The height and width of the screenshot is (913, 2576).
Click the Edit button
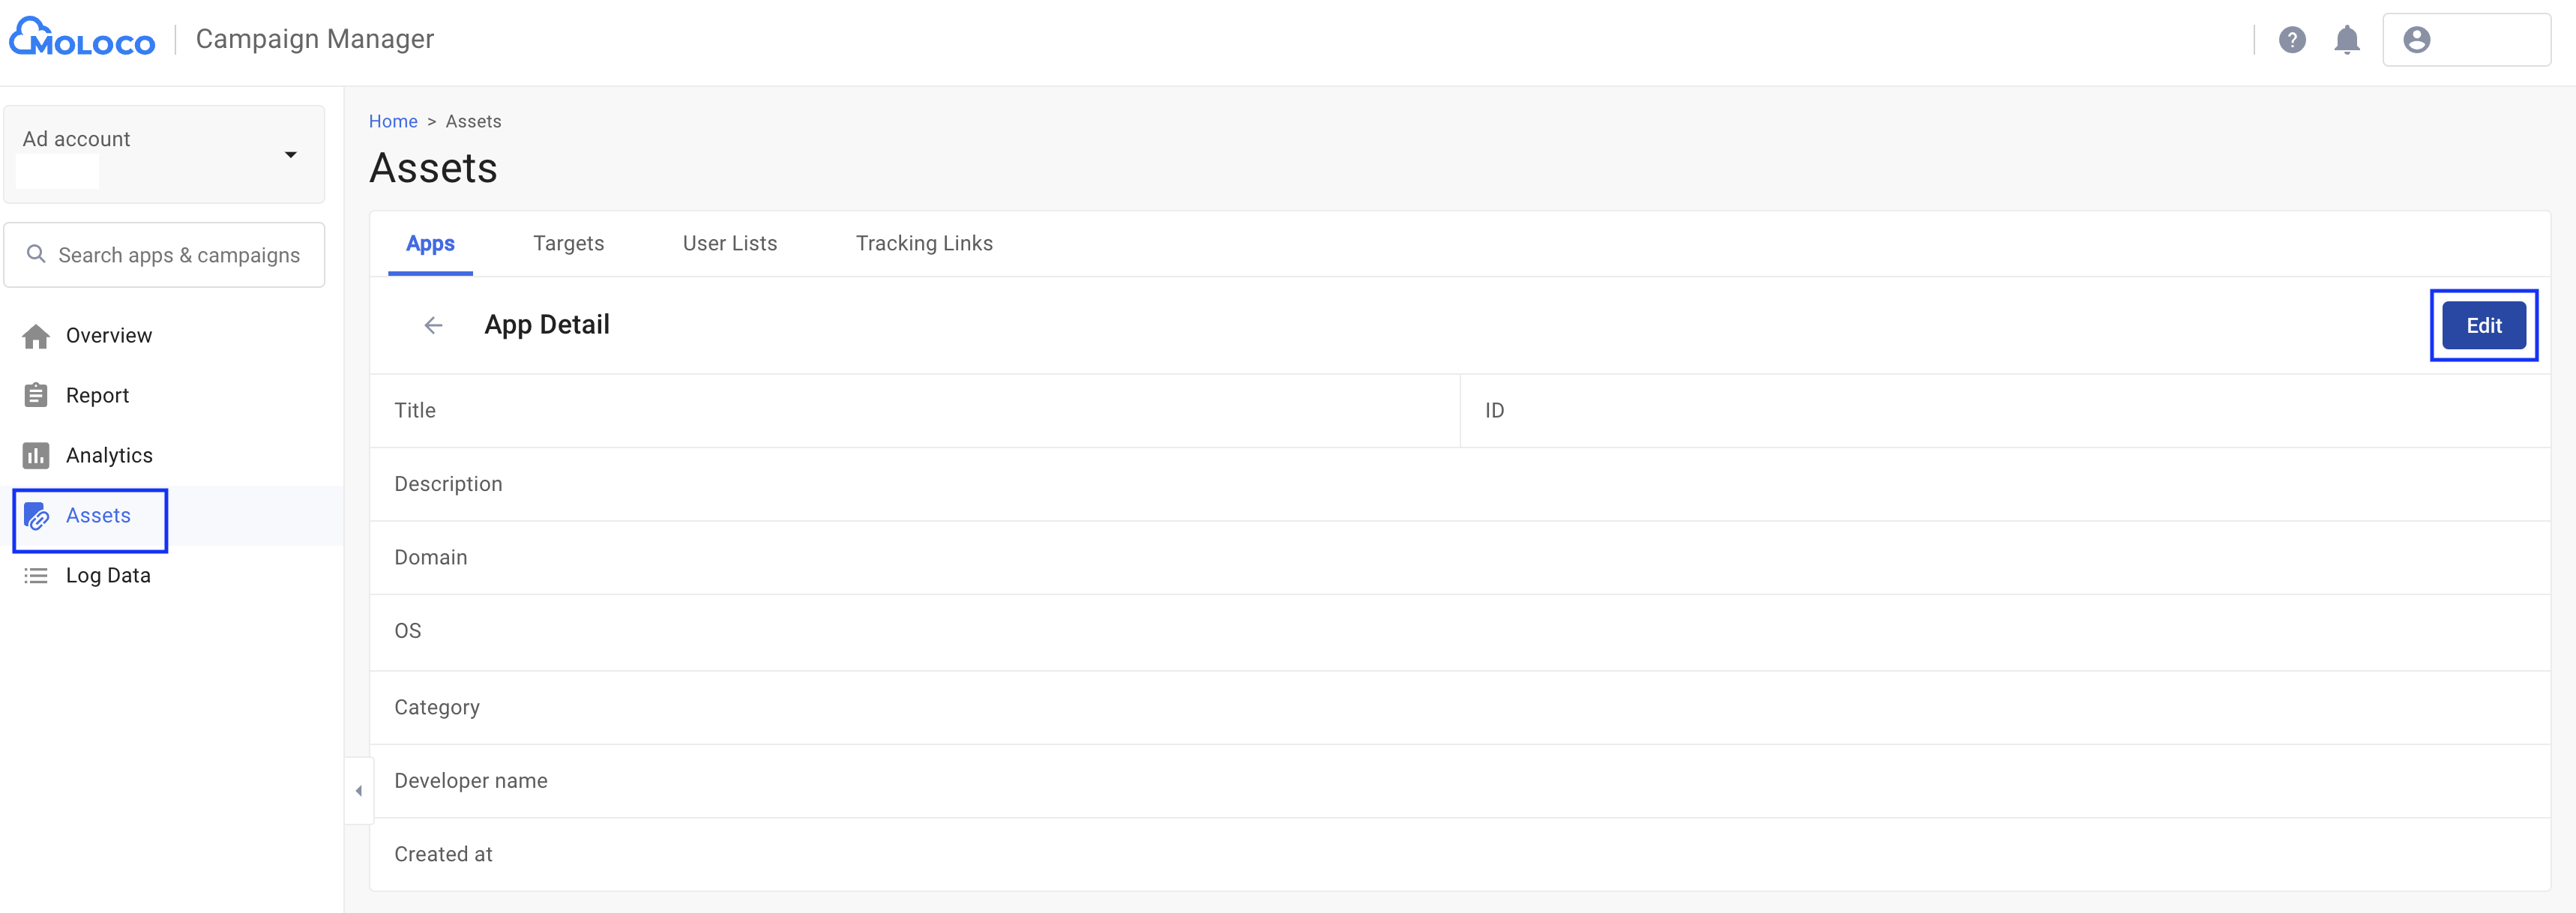(x=2484, y=325)
